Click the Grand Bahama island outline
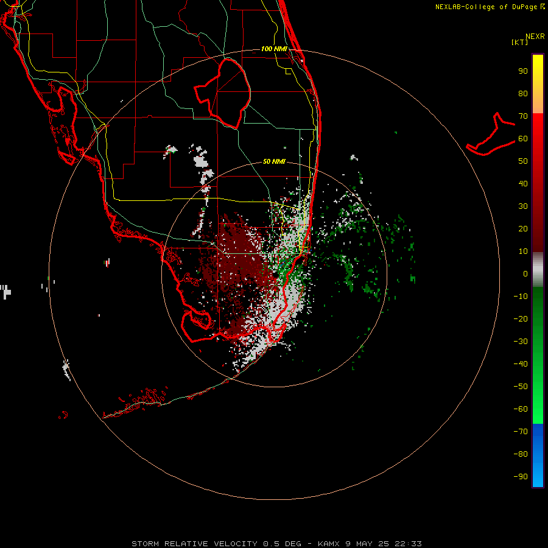The height and width of the screenshot is (548, 548). pyautogui.click(x=491, y=135)
